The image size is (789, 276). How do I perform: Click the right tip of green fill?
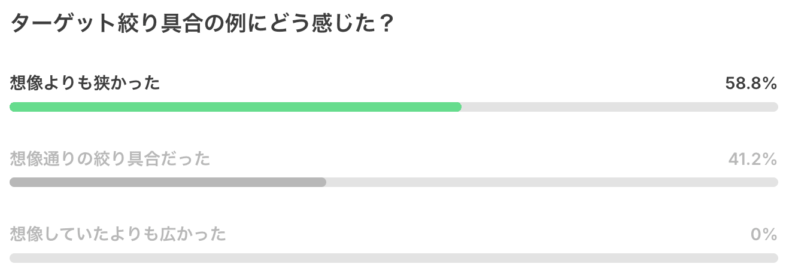pyautogui.click(x=458, y=107)
